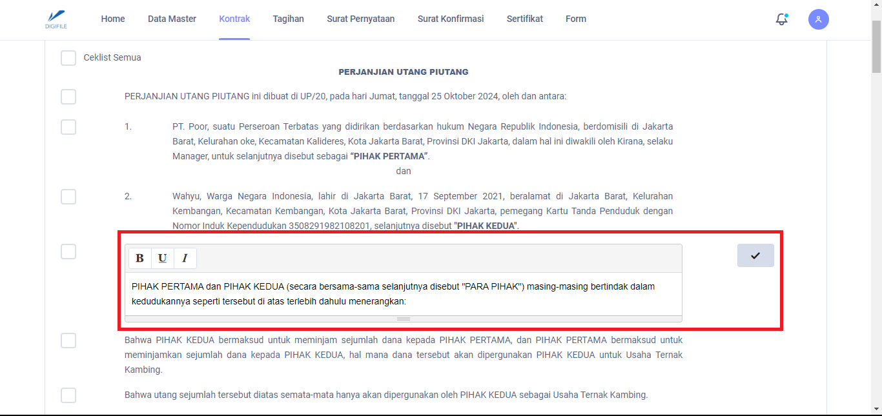This screenshot has height=416, width=882.
Task: Navigate to Surat Pernyataan
Action: [360, 19]
